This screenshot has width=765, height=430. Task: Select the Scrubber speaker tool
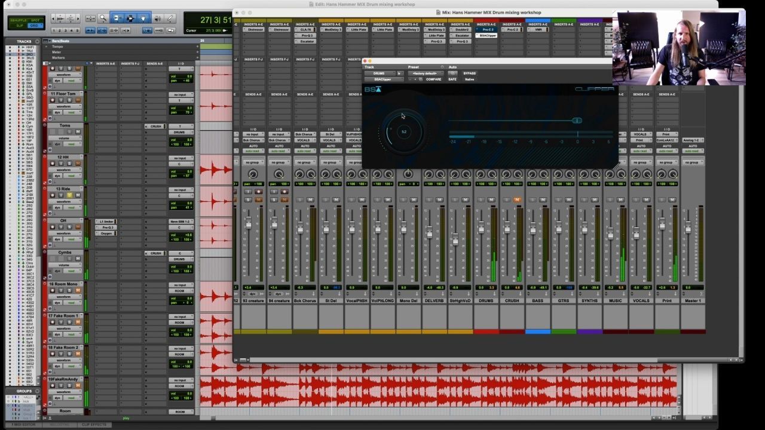tap(158, 19)
